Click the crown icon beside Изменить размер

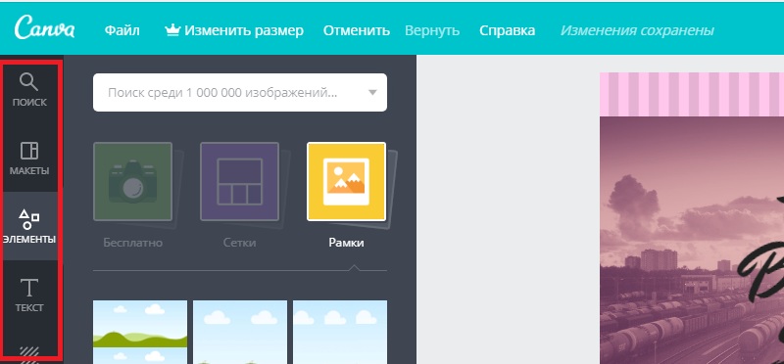click(x=172, y=30)
